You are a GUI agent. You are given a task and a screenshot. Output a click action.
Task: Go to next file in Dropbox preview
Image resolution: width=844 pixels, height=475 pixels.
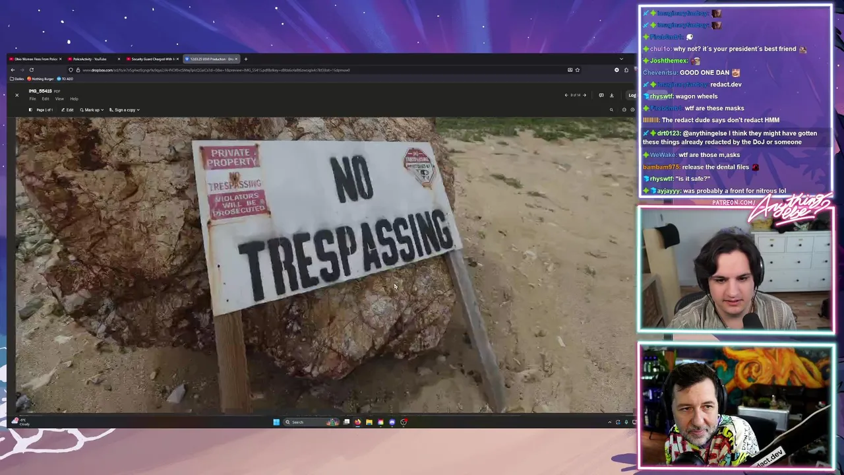pos(584,95)
